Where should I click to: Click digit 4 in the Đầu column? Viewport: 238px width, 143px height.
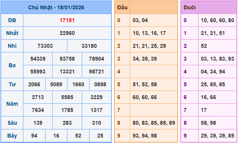coord(119,71)
